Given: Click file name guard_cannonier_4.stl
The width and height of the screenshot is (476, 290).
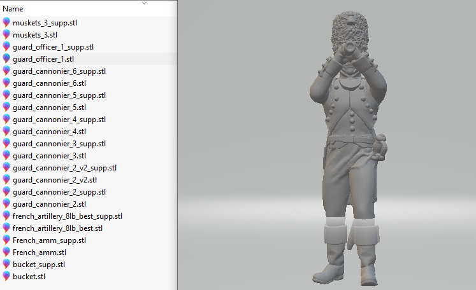Looking at the screenshot, I should pos(49,132).
